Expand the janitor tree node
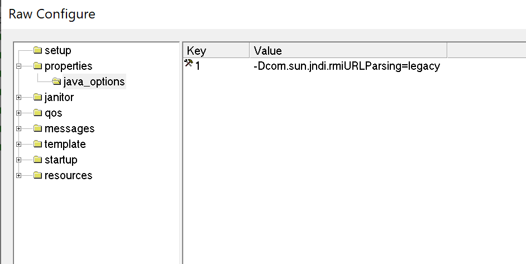526x264 pixels. pyautogui.click(x=20, y=98)
